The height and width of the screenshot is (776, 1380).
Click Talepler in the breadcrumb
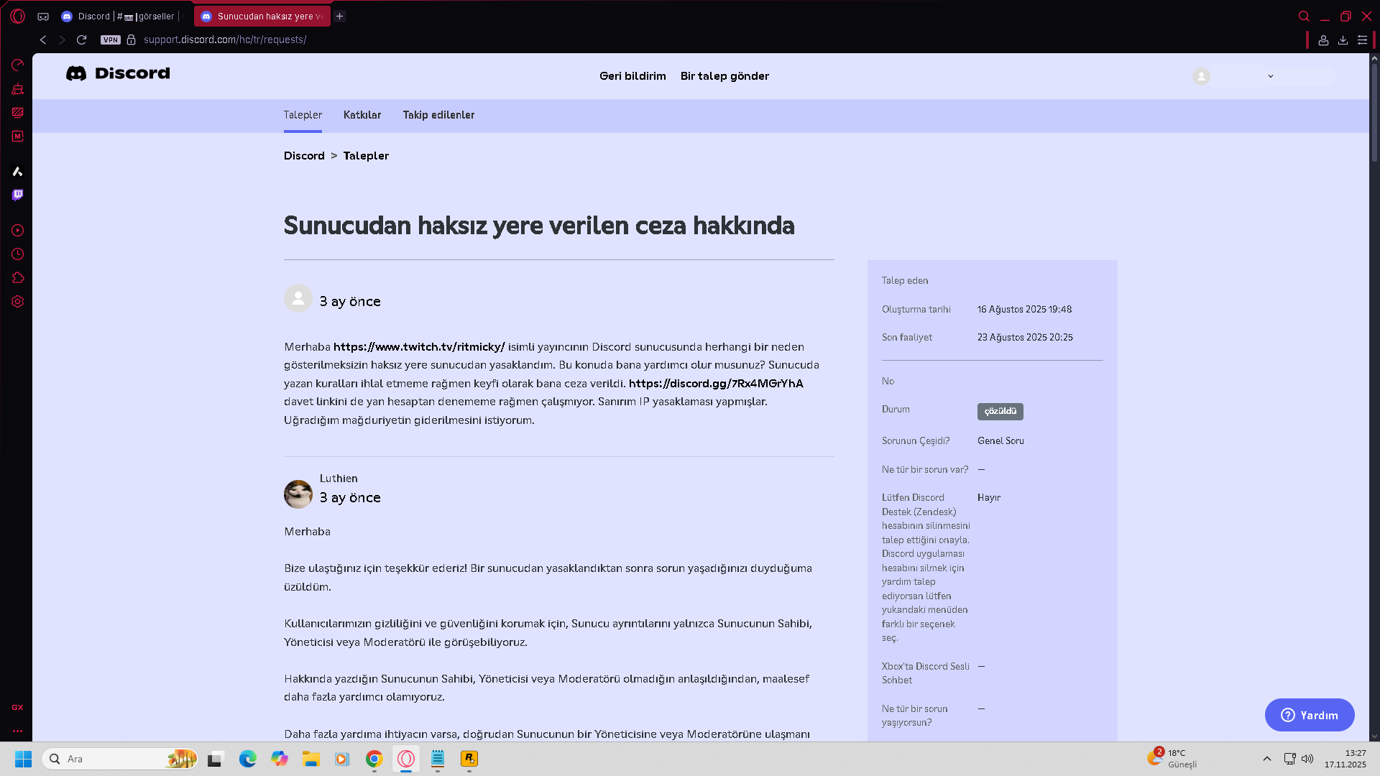pos(366,156)
